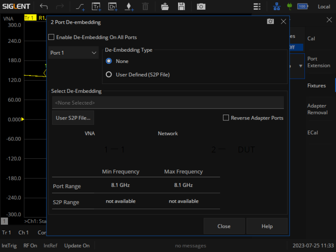Image resolution: width=336 pixels, height=252 pixels.
Task: Open the Port Extension menu item
Action: pos(318,62)
